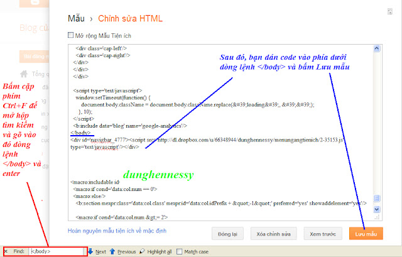Click the <macro:if cond='data:col.num == 0'> line
The height and width of the screenshot is (257, 402).
tap(115, 189)
